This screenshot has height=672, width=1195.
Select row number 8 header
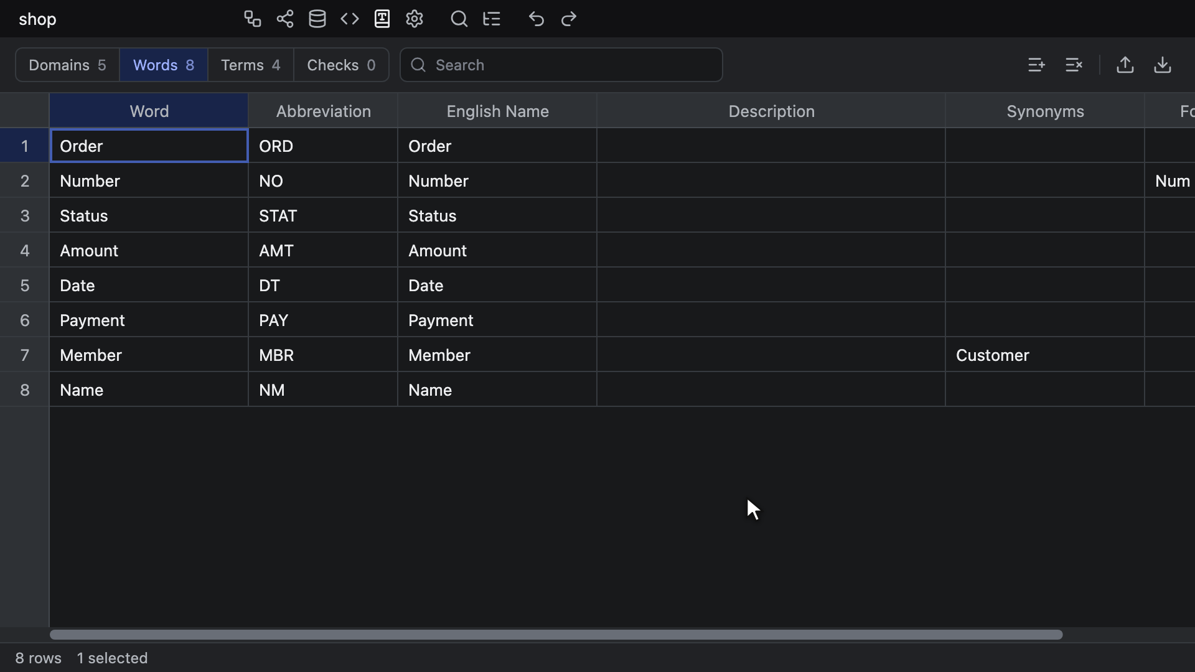coord(24,390)
